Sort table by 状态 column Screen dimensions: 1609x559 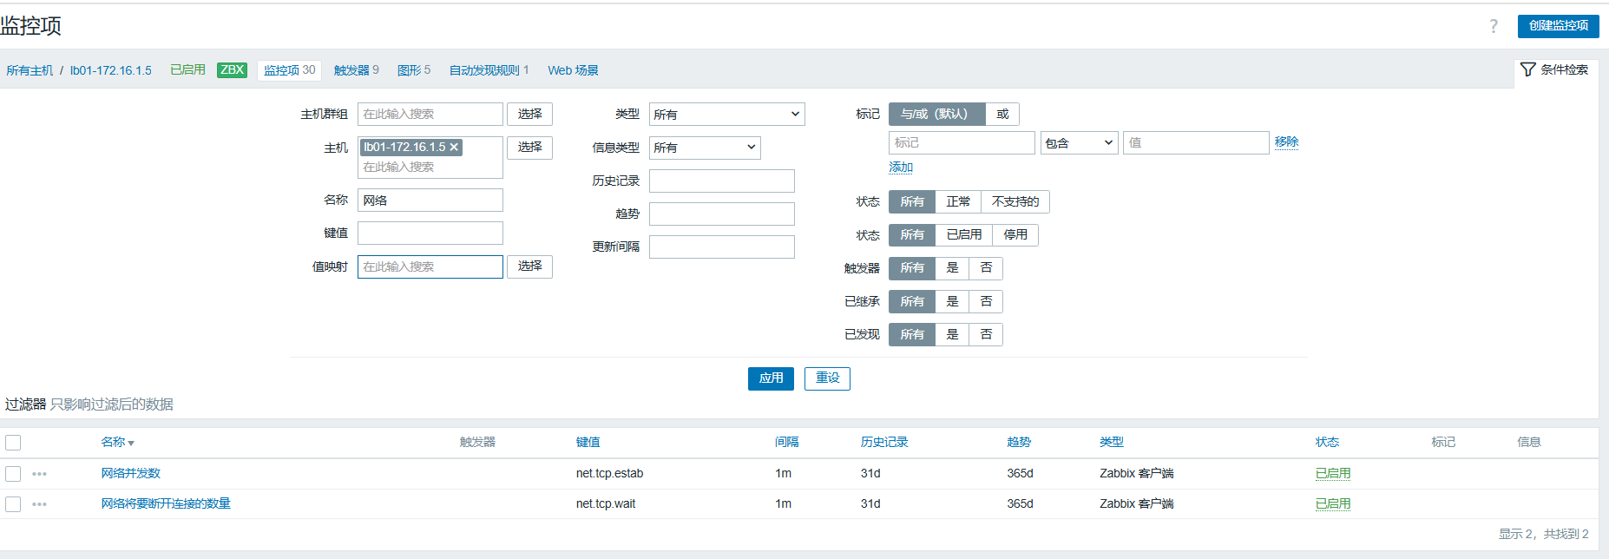[x=1327, y=443]
